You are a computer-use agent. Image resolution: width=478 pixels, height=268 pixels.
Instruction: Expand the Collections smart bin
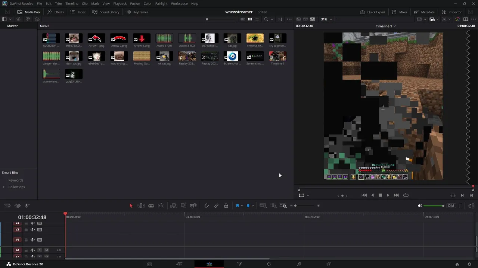(x=4, y=187)
